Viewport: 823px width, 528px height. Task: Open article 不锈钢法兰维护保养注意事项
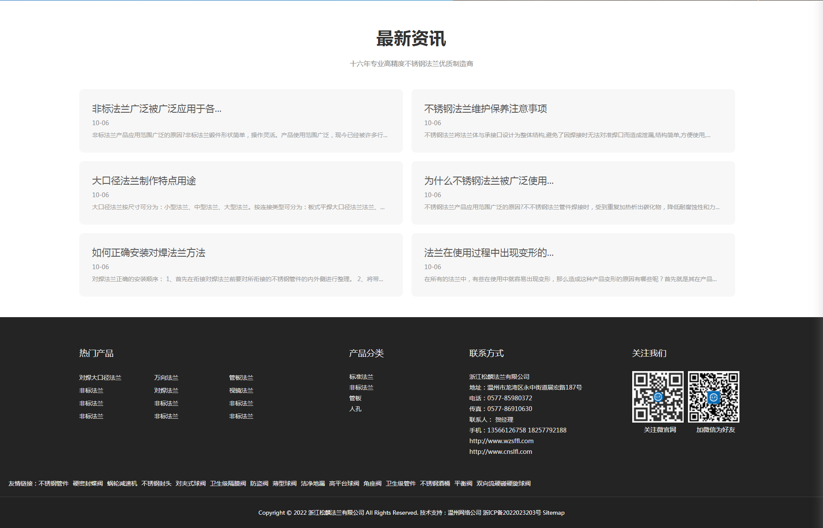point(485,109)
